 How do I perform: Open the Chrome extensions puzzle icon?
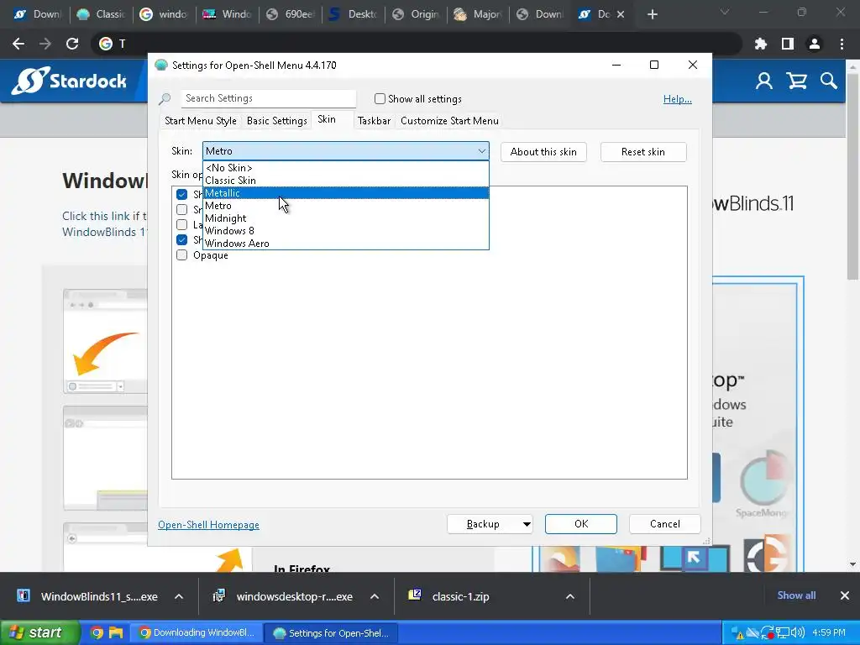coord(760,44)
